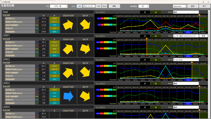Viewport: 211px width, 119px height.
Task: Click LINE1's orange change-point diamond marker
Action: click(x=147, y=39)
